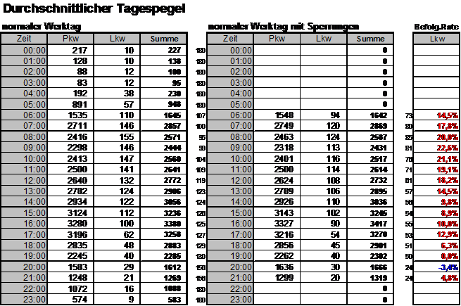461x306 pixels.
Task: Select the Zeit header in right table
Action: (229, 39)
